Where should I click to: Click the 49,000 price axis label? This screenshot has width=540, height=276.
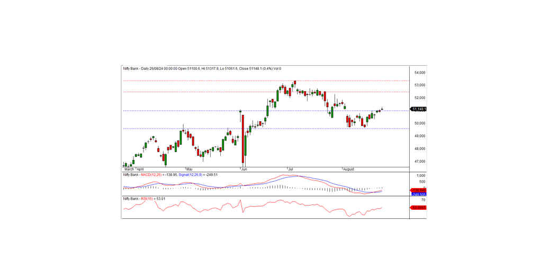pyautogui.click(x=420, y=136)
